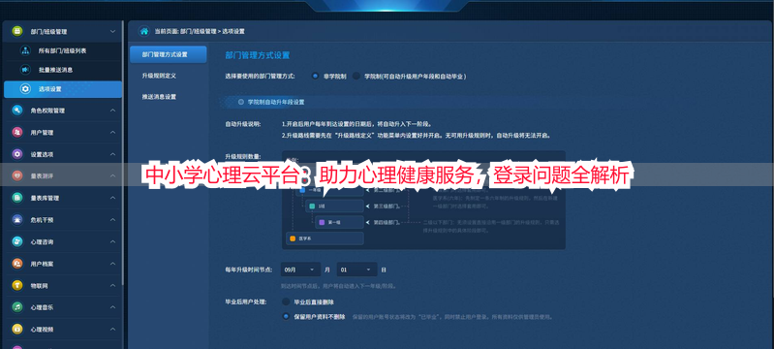Expand the 心理咨询 chevron
This screenshot has width=774, height=349.
click(113, 241)
